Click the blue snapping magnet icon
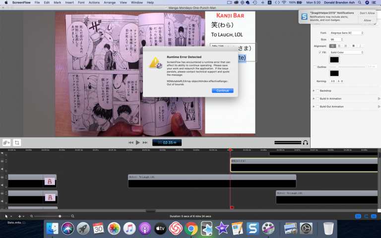The width and height of the screenshot is (381, 238). tap(366, 216)
